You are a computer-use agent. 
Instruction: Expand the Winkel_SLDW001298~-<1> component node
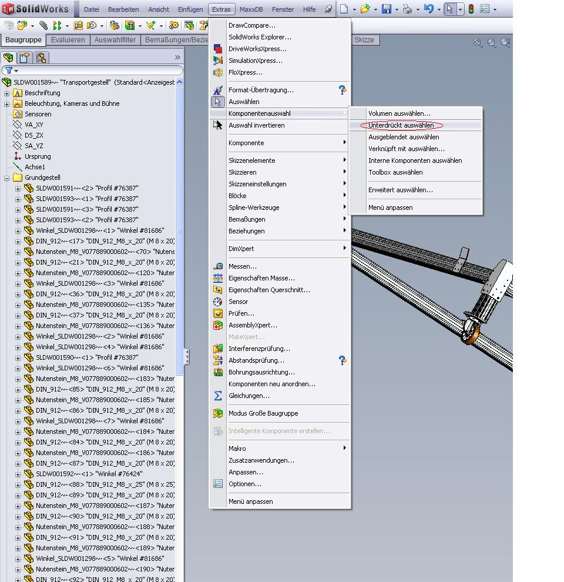[18, 231]
